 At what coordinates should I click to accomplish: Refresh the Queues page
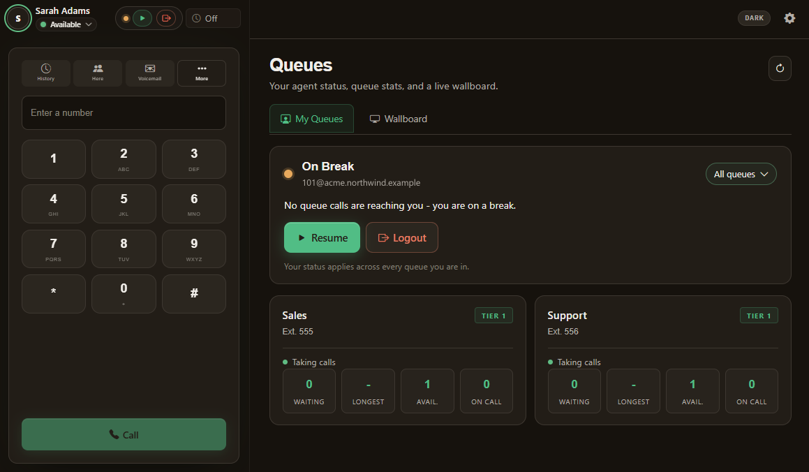780,68
